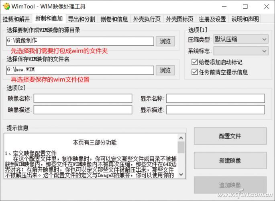Image resolution: width=275 pixels, height=201 pixels.
Task: Select the 新制和追加 tab
Action: (49, 18)
